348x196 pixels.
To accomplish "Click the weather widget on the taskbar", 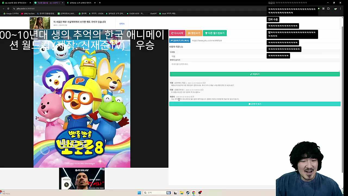I will point(5,193).
